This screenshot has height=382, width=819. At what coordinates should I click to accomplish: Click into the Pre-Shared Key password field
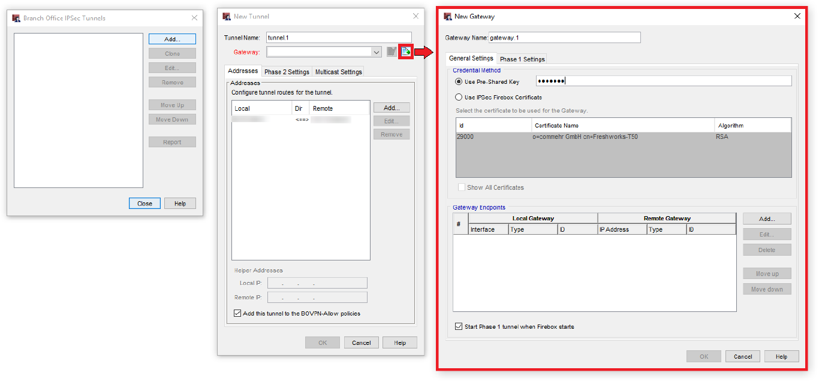(x=664, y=81)
